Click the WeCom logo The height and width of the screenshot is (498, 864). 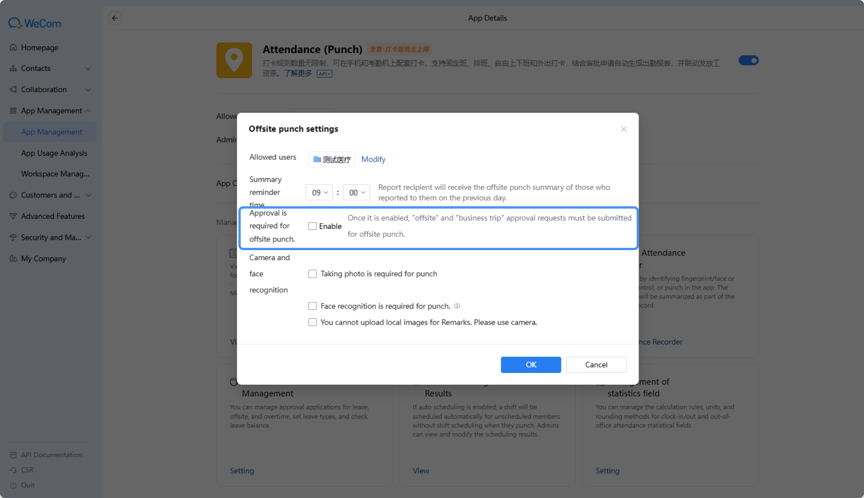(34, 23)
